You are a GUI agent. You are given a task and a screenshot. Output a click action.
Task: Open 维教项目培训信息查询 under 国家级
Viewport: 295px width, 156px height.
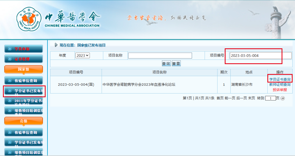pyautogui.click(x=24, y=111)
